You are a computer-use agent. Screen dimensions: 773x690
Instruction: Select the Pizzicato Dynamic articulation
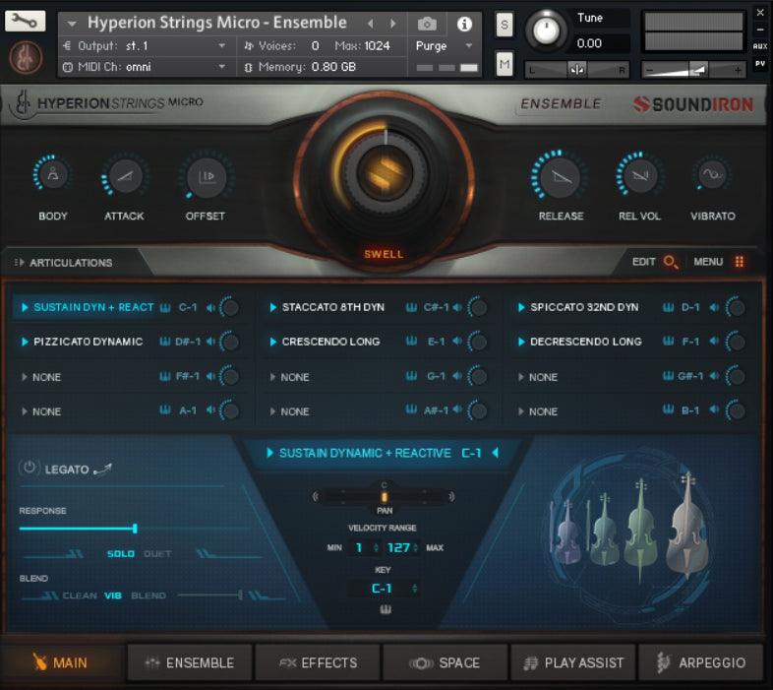(x=88, y=342)
